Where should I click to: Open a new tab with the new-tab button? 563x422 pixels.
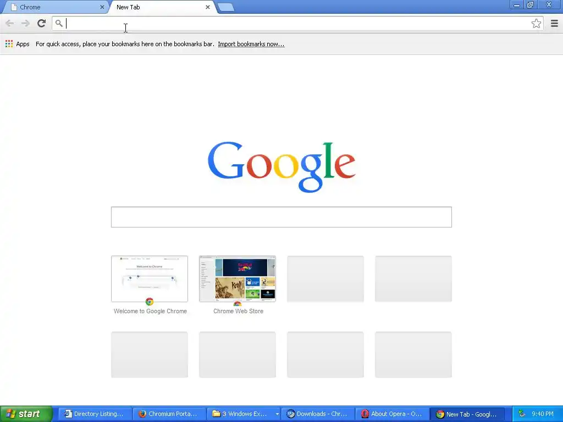coord(226,7)
